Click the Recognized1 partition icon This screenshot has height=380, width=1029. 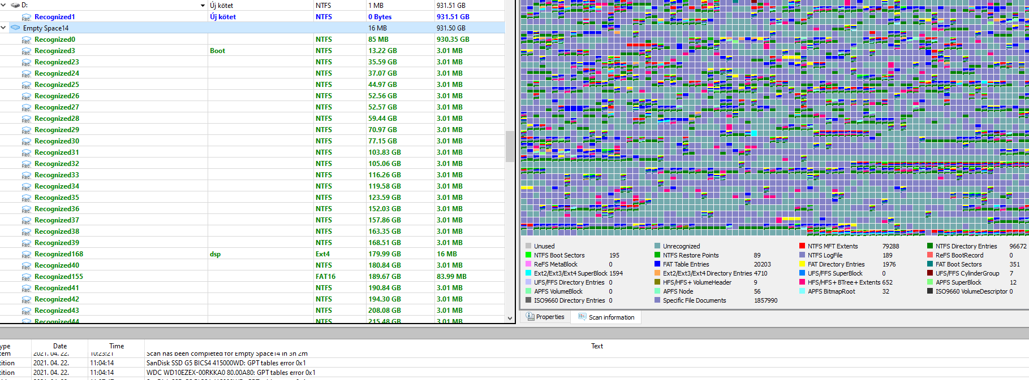click(26, 18)
